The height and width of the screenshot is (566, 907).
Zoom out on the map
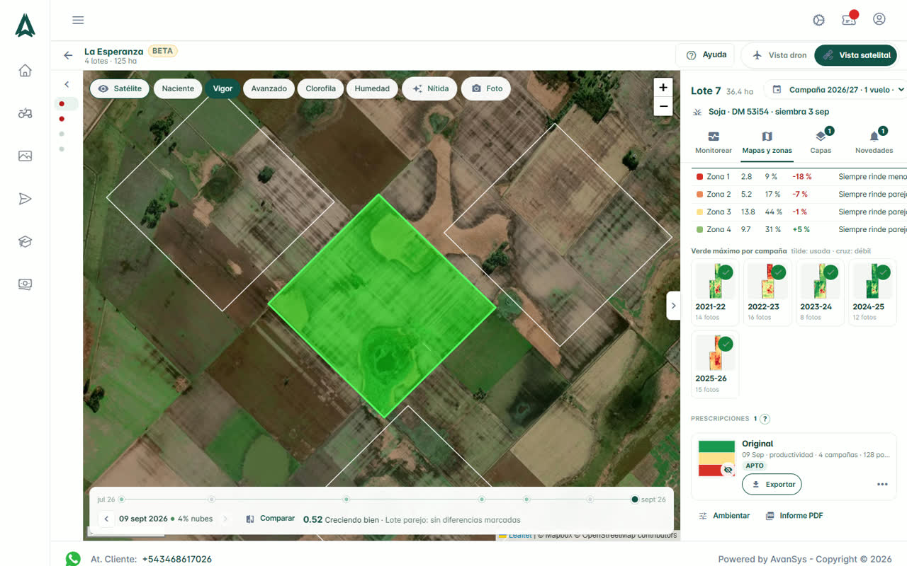663,107
